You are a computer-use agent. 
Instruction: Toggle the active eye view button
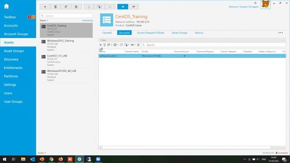click(x=123, y=7)
